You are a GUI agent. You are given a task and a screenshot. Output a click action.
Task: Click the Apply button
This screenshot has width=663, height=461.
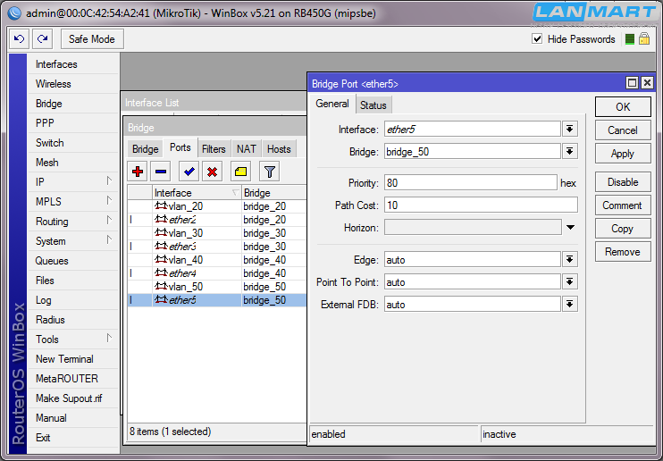click(623, 154)
